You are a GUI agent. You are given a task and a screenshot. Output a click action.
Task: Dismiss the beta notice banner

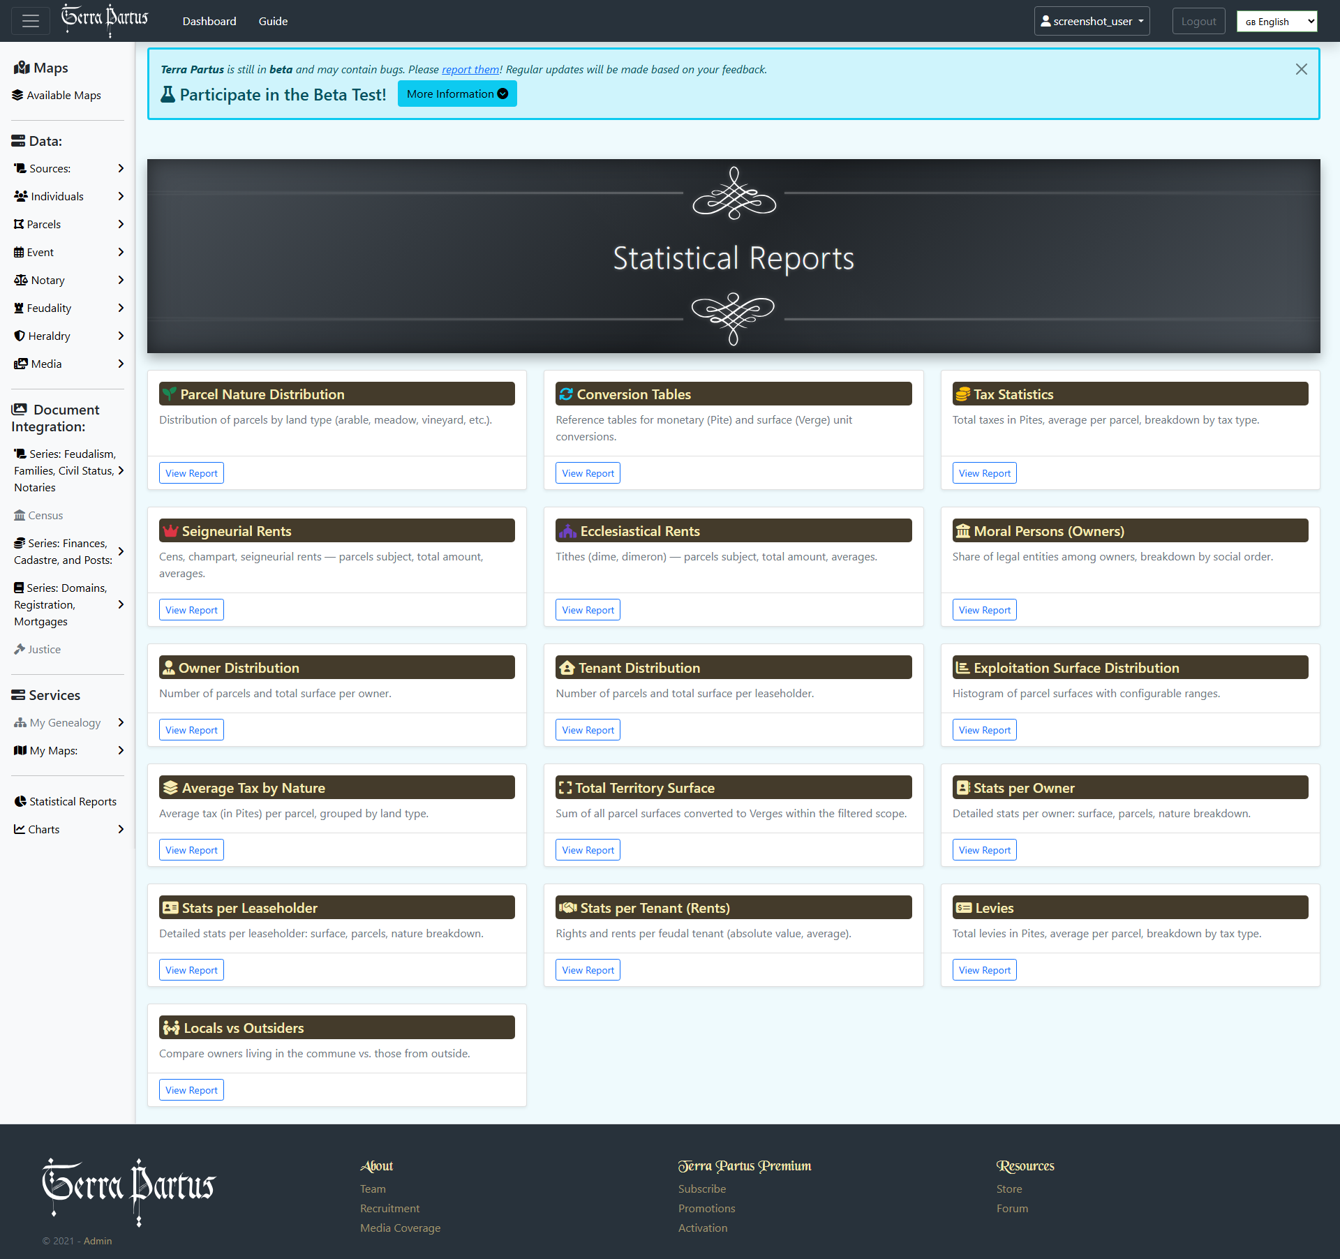[1301, 69]
